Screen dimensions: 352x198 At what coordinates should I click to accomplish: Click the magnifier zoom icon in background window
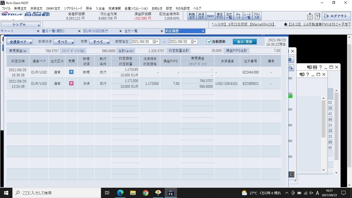(291, 67)
